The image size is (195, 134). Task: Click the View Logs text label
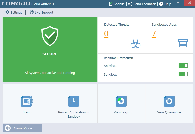[121, 112]
